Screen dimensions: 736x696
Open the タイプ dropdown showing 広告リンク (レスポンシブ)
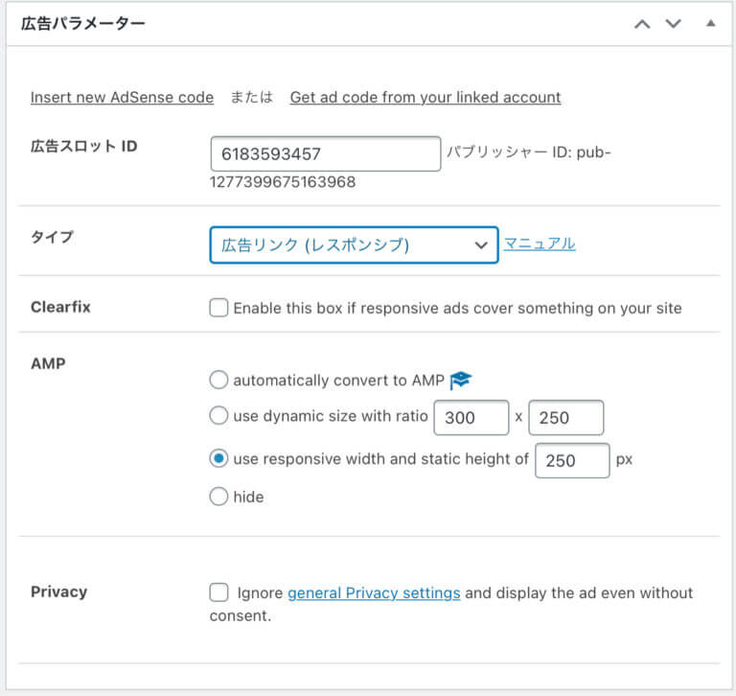[354, 245]
